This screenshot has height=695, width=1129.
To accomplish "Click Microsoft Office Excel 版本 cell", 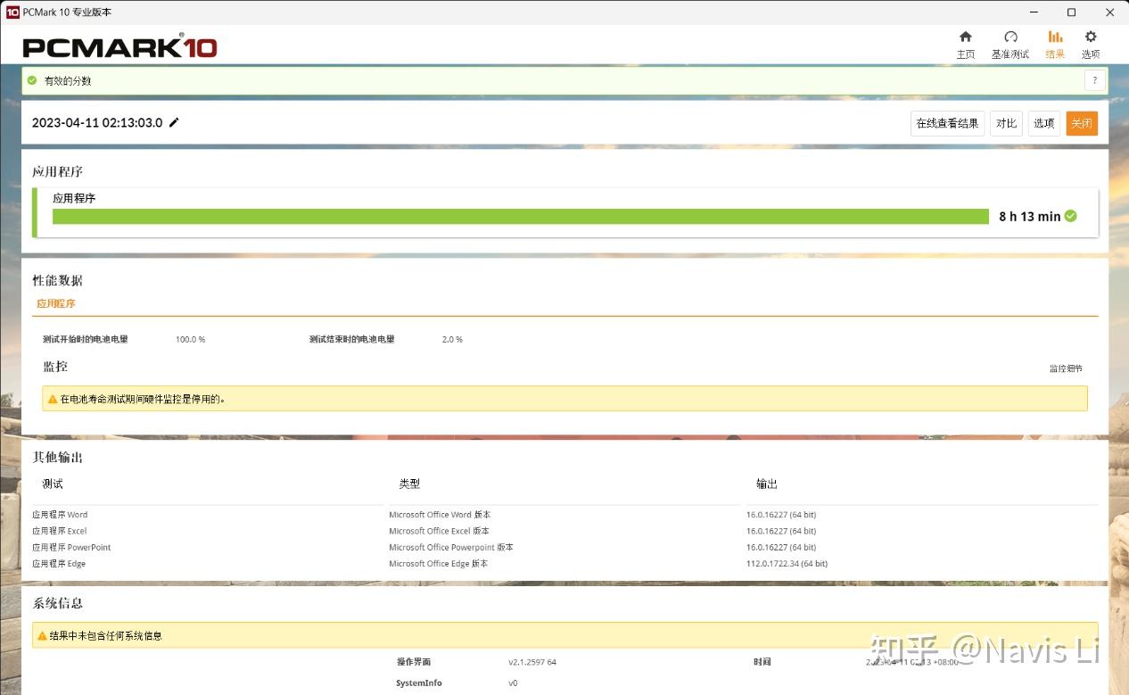I will coord(439,531).
